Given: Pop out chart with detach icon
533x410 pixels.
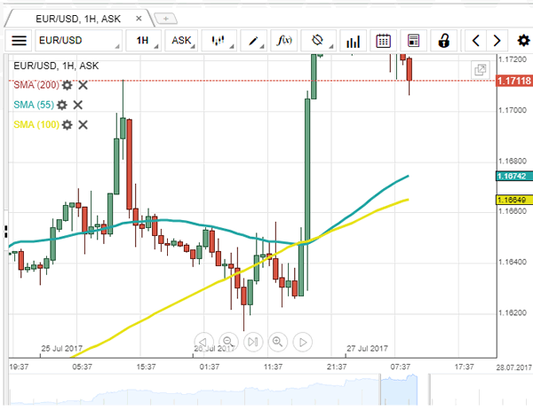Looking at the screenshot, I should click(481, 70).
